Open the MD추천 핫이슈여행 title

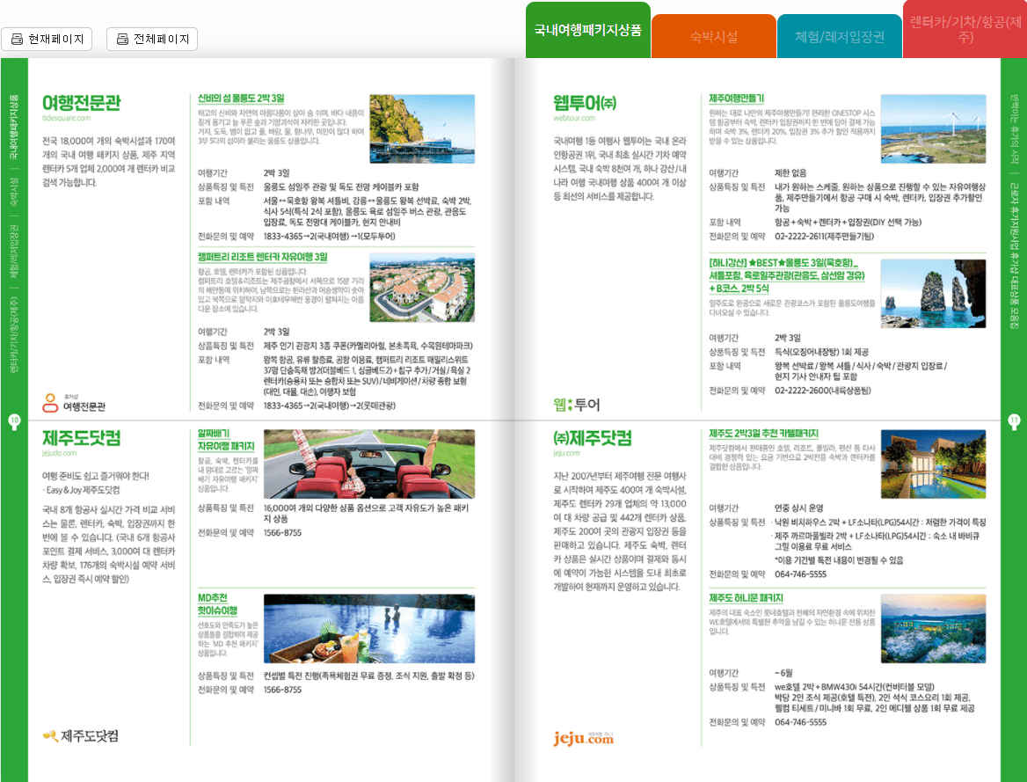point(217,604)
